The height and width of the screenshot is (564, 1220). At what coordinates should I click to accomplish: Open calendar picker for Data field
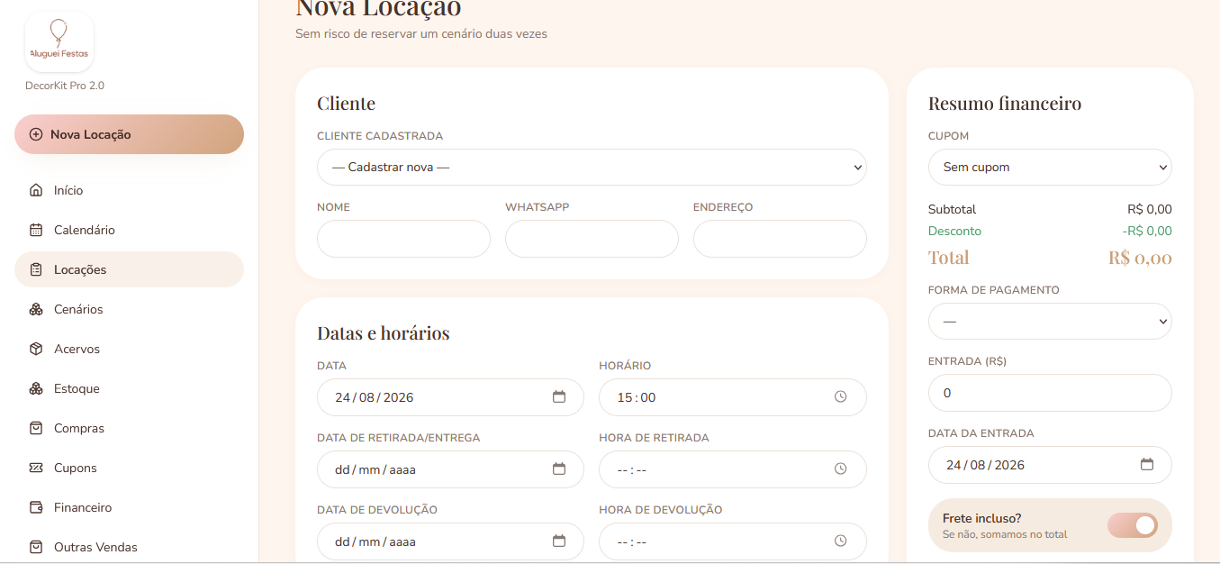(559, 396)
